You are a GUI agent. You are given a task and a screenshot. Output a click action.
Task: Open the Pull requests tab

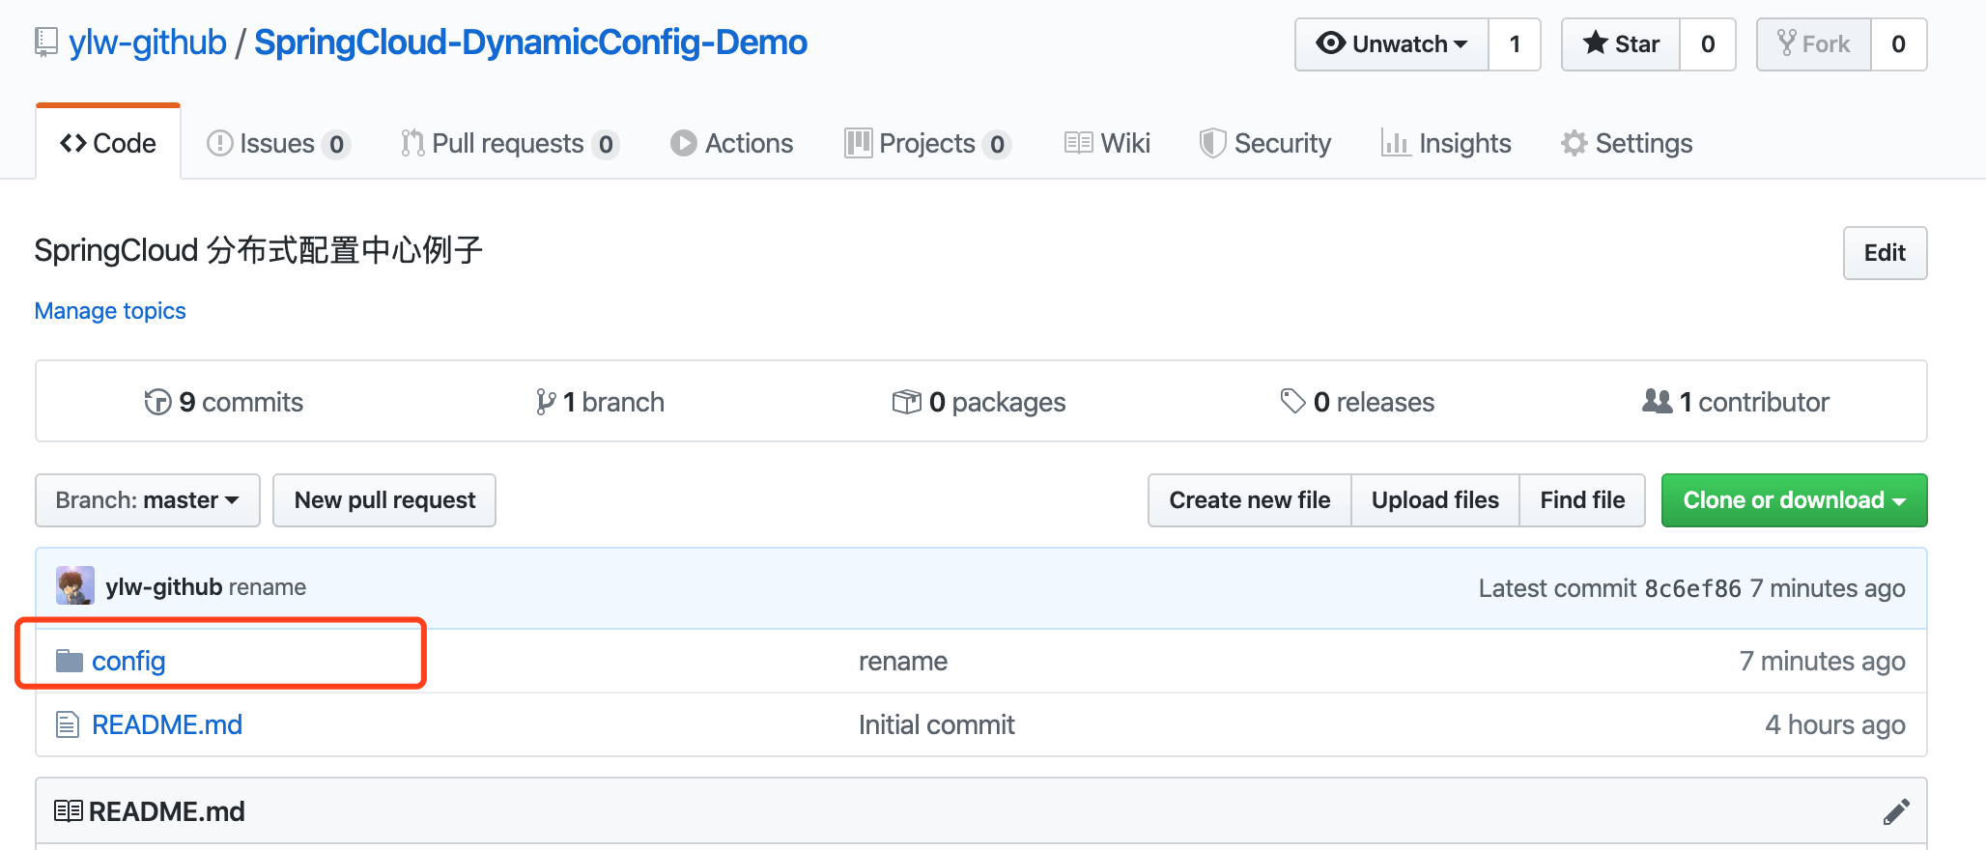tap(509, 143)
